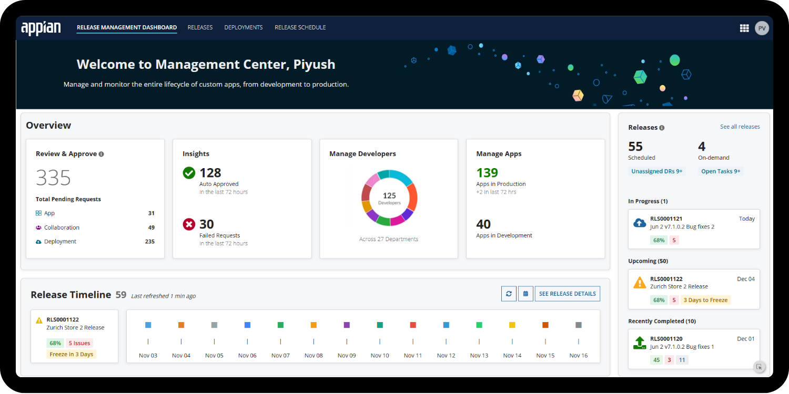Open the apps grid launcher icon
The width and height of the screenshot is (789, 394).
click(x=744, y=28)
